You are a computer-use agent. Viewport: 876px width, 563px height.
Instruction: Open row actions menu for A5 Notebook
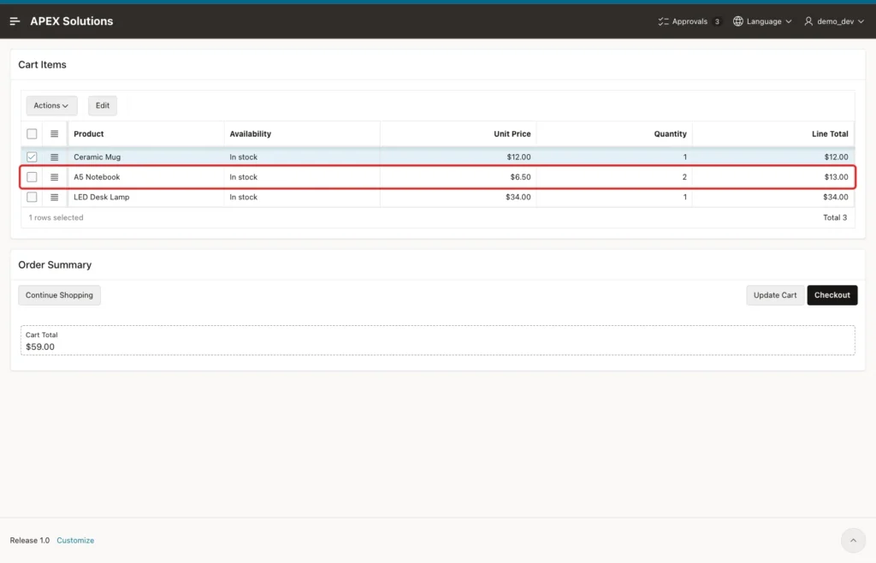[x=54, y=177]
